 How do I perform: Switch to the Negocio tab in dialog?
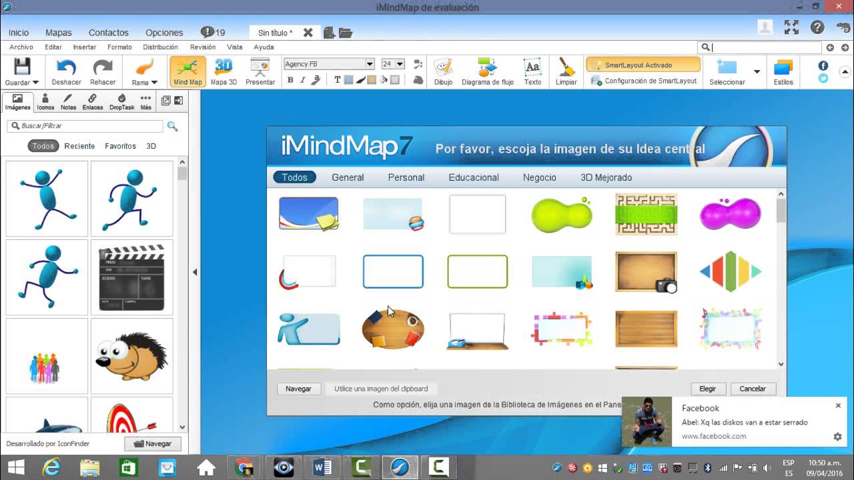(539, 177)
